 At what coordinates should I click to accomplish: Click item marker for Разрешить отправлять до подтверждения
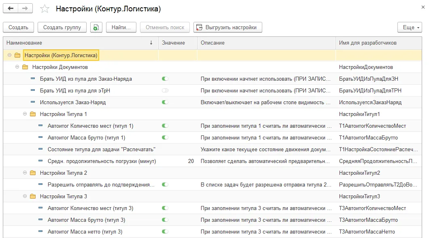pos(40,184)
